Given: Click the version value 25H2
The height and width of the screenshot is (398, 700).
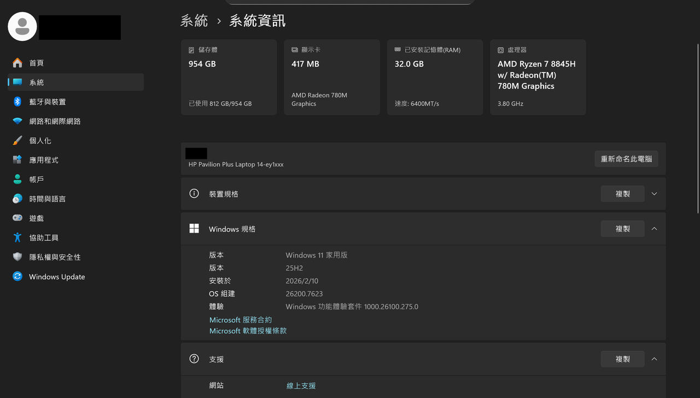Looking at the screenshot, I should (x=294, y=268).
